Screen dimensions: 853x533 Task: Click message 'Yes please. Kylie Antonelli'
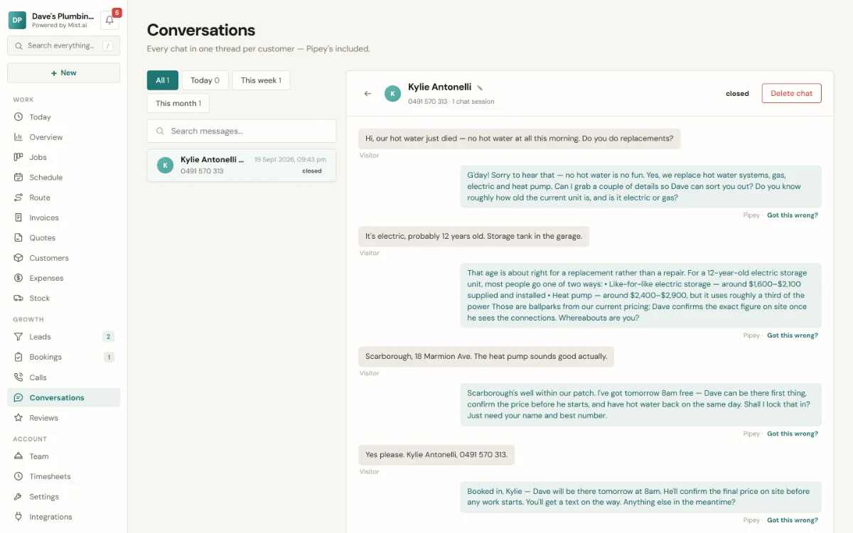coord(436,455)
